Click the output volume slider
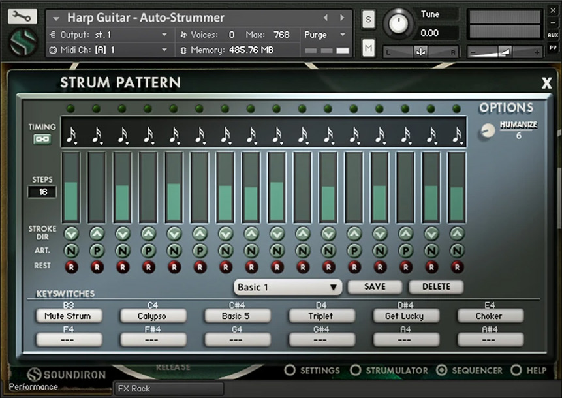The height and width of the screenshot is (398, 562). click(505, 52)
